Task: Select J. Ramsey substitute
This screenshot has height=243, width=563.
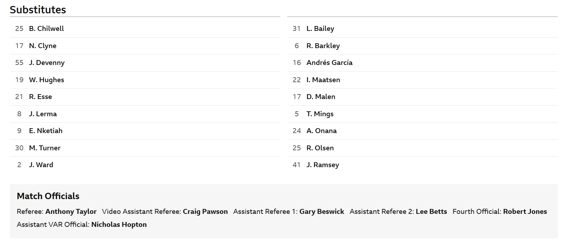Action: click(323, 165)
